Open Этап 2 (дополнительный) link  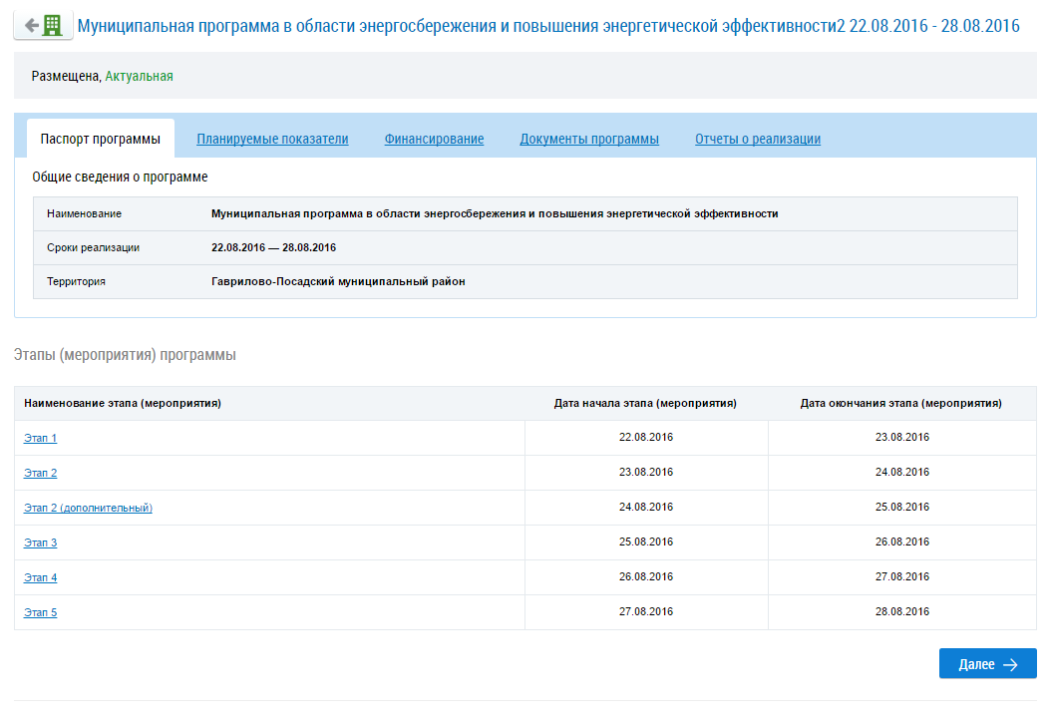88,508
